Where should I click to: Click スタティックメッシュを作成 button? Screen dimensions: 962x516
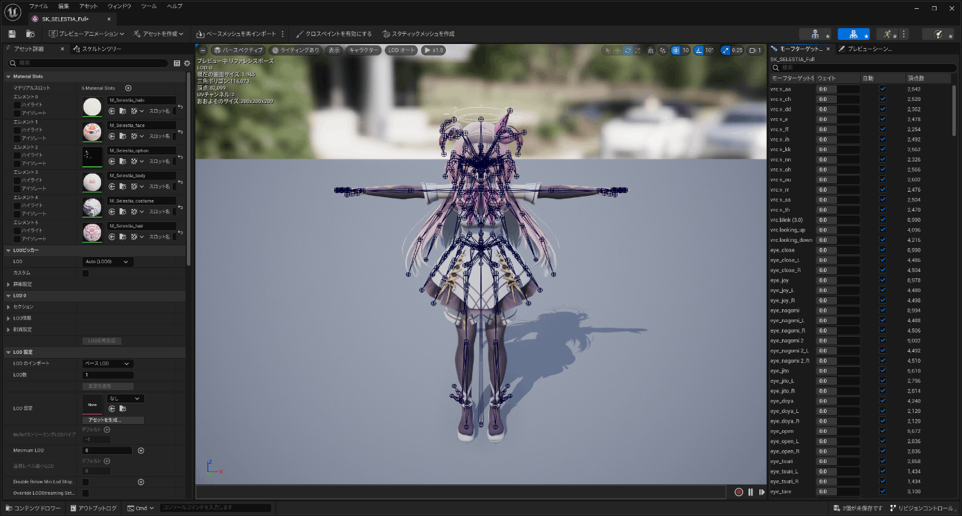[x=418, y=34]
